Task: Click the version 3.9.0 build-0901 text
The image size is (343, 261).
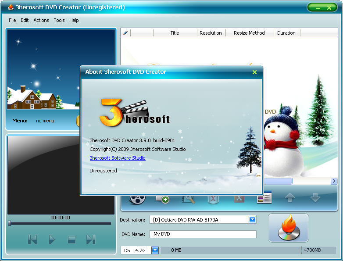Action: pyautogui.click(x=132, y=140)
